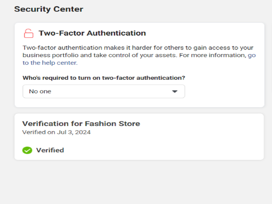Click the Security Center page heading
The height and width of the screenshot is (204, 272).
tap(49, 9)
